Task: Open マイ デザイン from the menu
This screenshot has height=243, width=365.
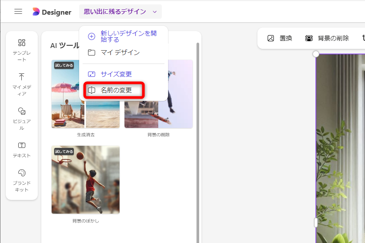Action: [x=120, y=52]
